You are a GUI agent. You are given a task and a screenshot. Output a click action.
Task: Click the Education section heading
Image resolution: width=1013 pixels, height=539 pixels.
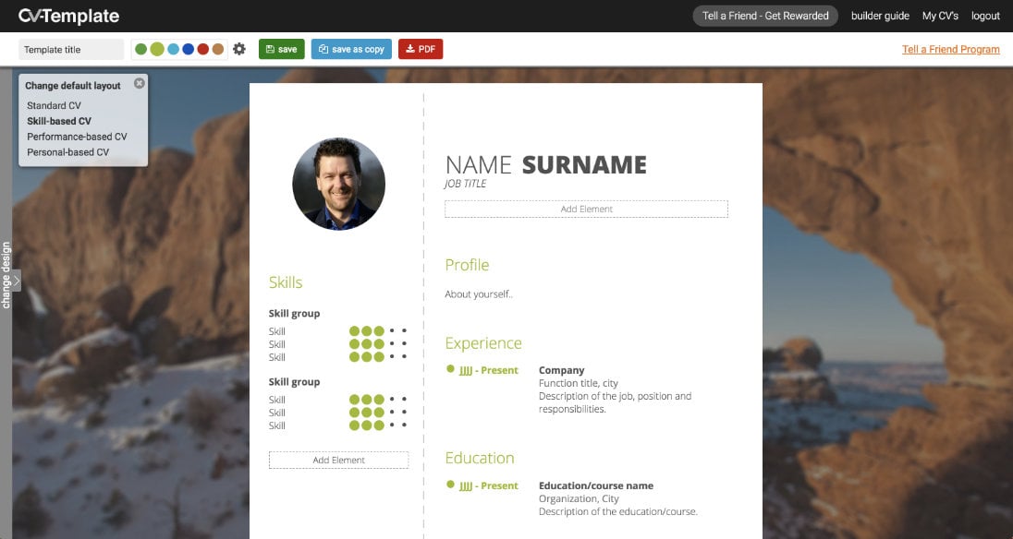point(480,458)
